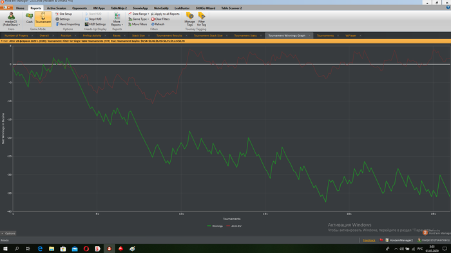Switch to the Opponents ribbon tab
The image size is (451, 253).
coord(79,8)
